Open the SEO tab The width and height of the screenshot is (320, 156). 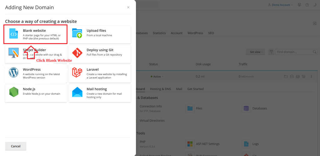point(211,33)
